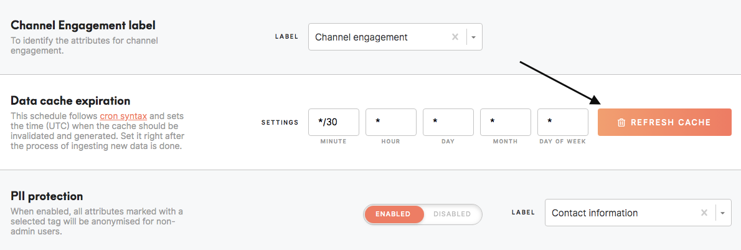Focus the Minute cron field

click(x=334, y=122)
